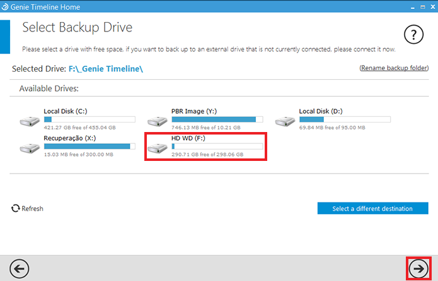
Task: Click the "Recuperação (X:)" drive name
Action: [69, 138]
